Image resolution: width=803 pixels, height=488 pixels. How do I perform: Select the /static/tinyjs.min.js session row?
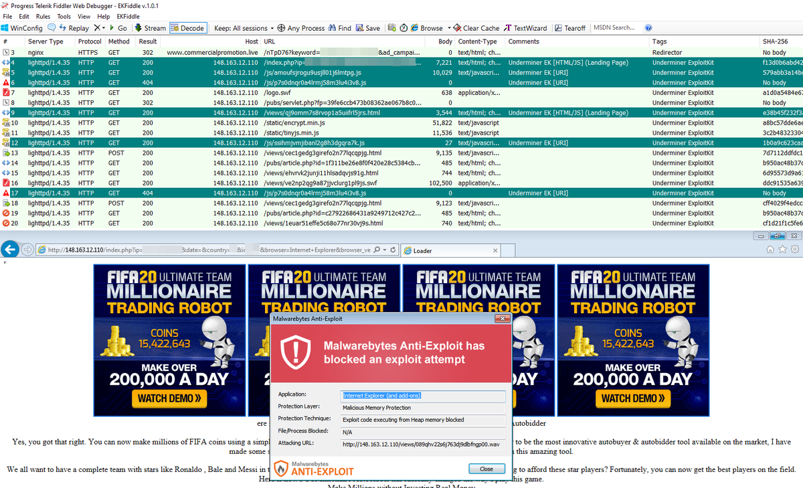point(401,133)
